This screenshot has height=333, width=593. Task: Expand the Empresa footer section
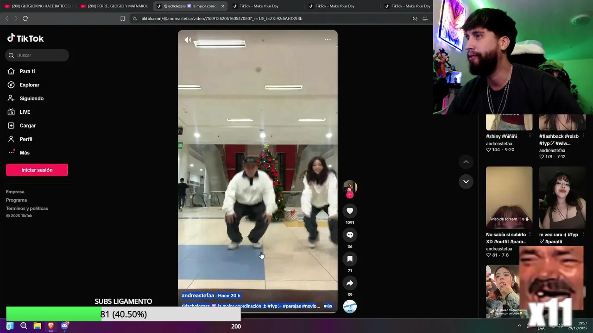click(x=15, y=191)
